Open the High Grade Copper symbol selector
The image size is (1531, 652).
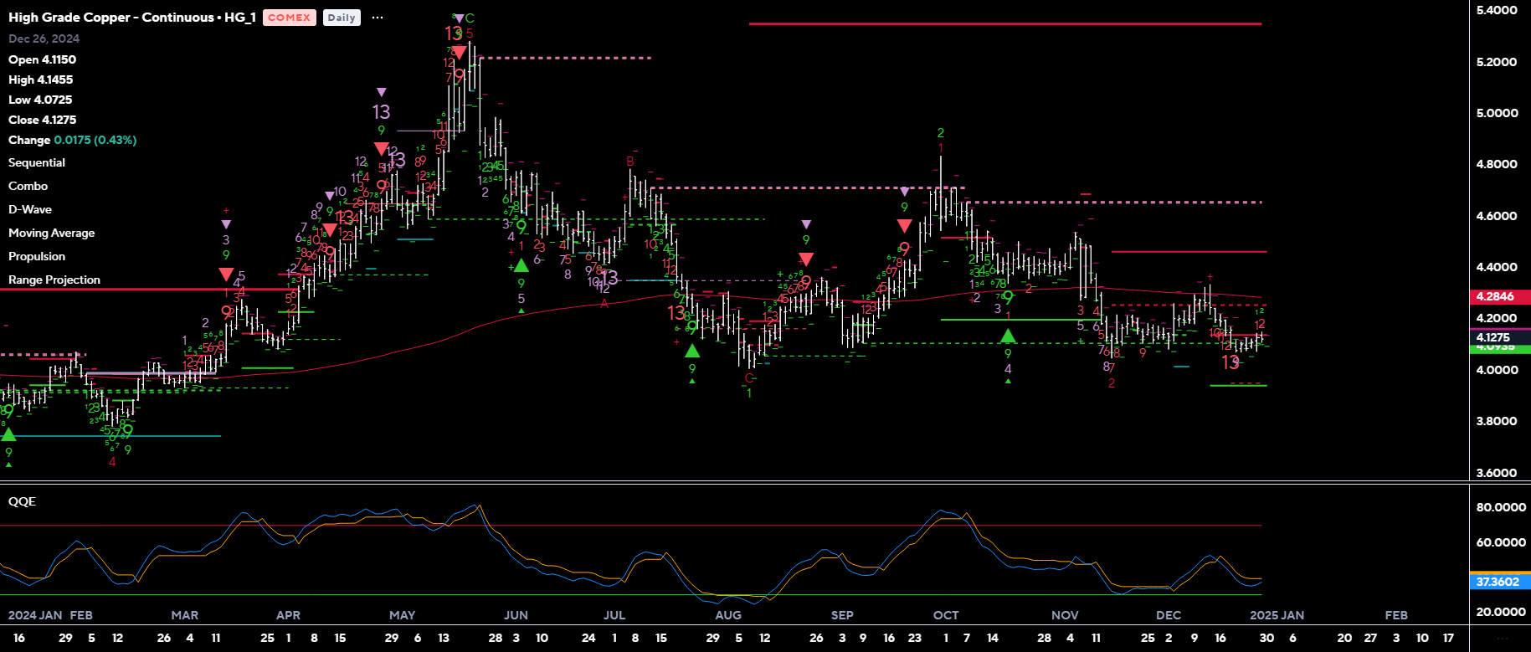131,18
